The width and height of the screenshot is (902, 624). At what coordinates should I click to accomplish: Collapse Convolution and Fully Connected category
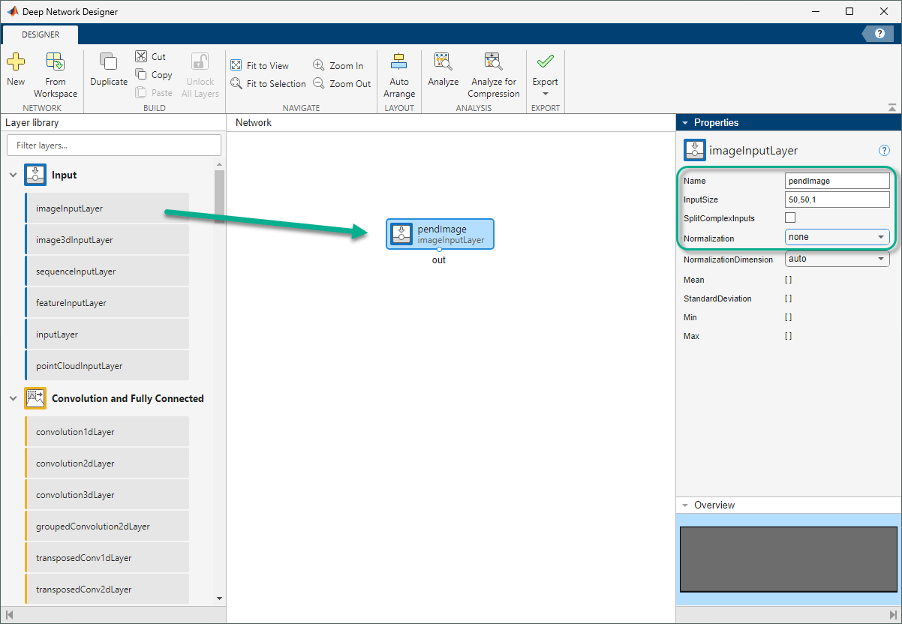(x=13, y=399)
